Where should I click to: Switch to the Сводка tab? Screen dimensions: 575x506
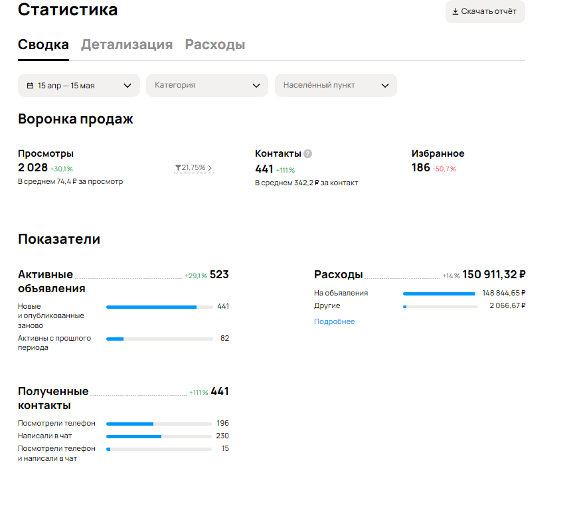[43, 44]
